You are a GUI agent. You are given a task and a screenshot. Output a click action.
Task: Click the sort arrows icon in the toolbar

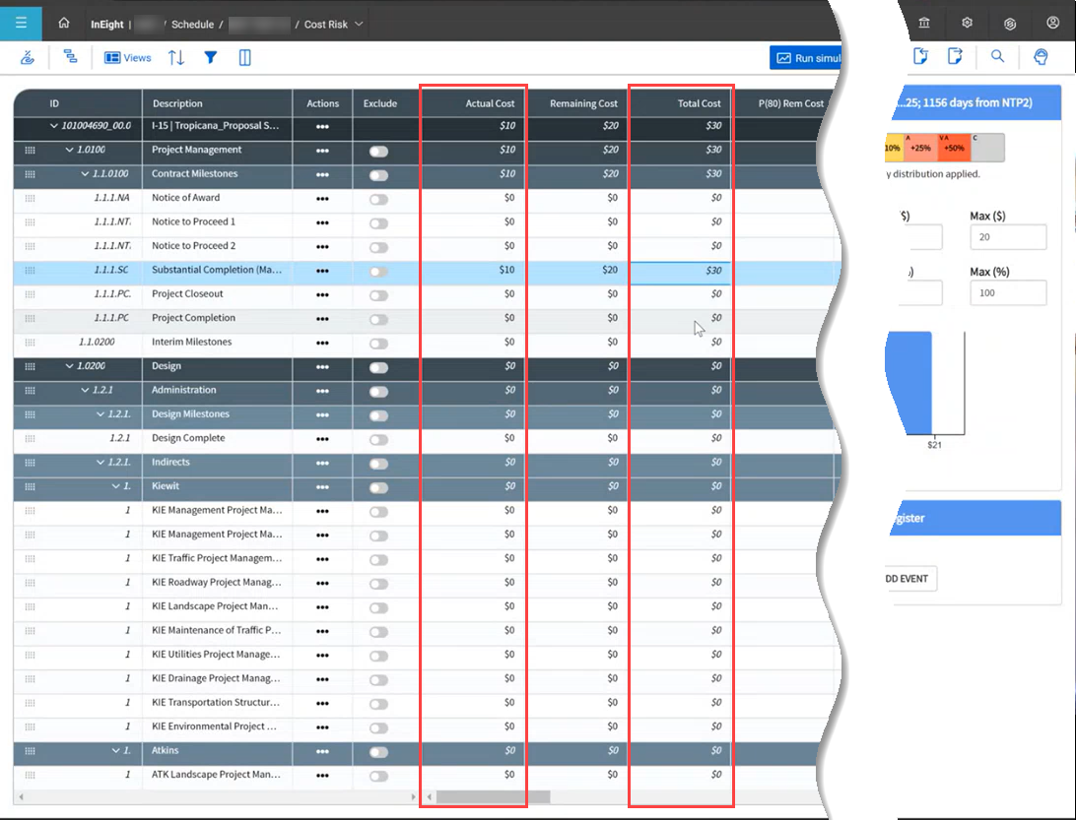coord(175,57)
